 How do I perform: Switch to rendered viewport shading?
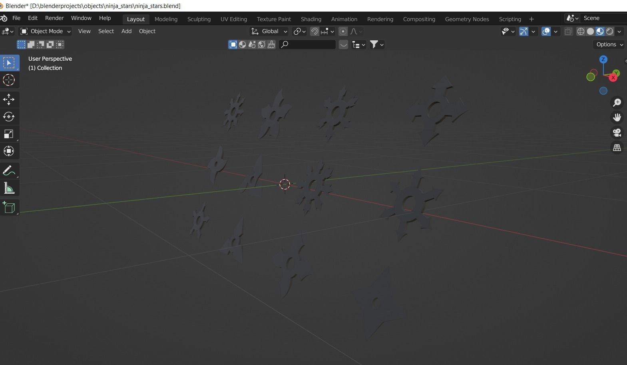[x=610, y=31]
